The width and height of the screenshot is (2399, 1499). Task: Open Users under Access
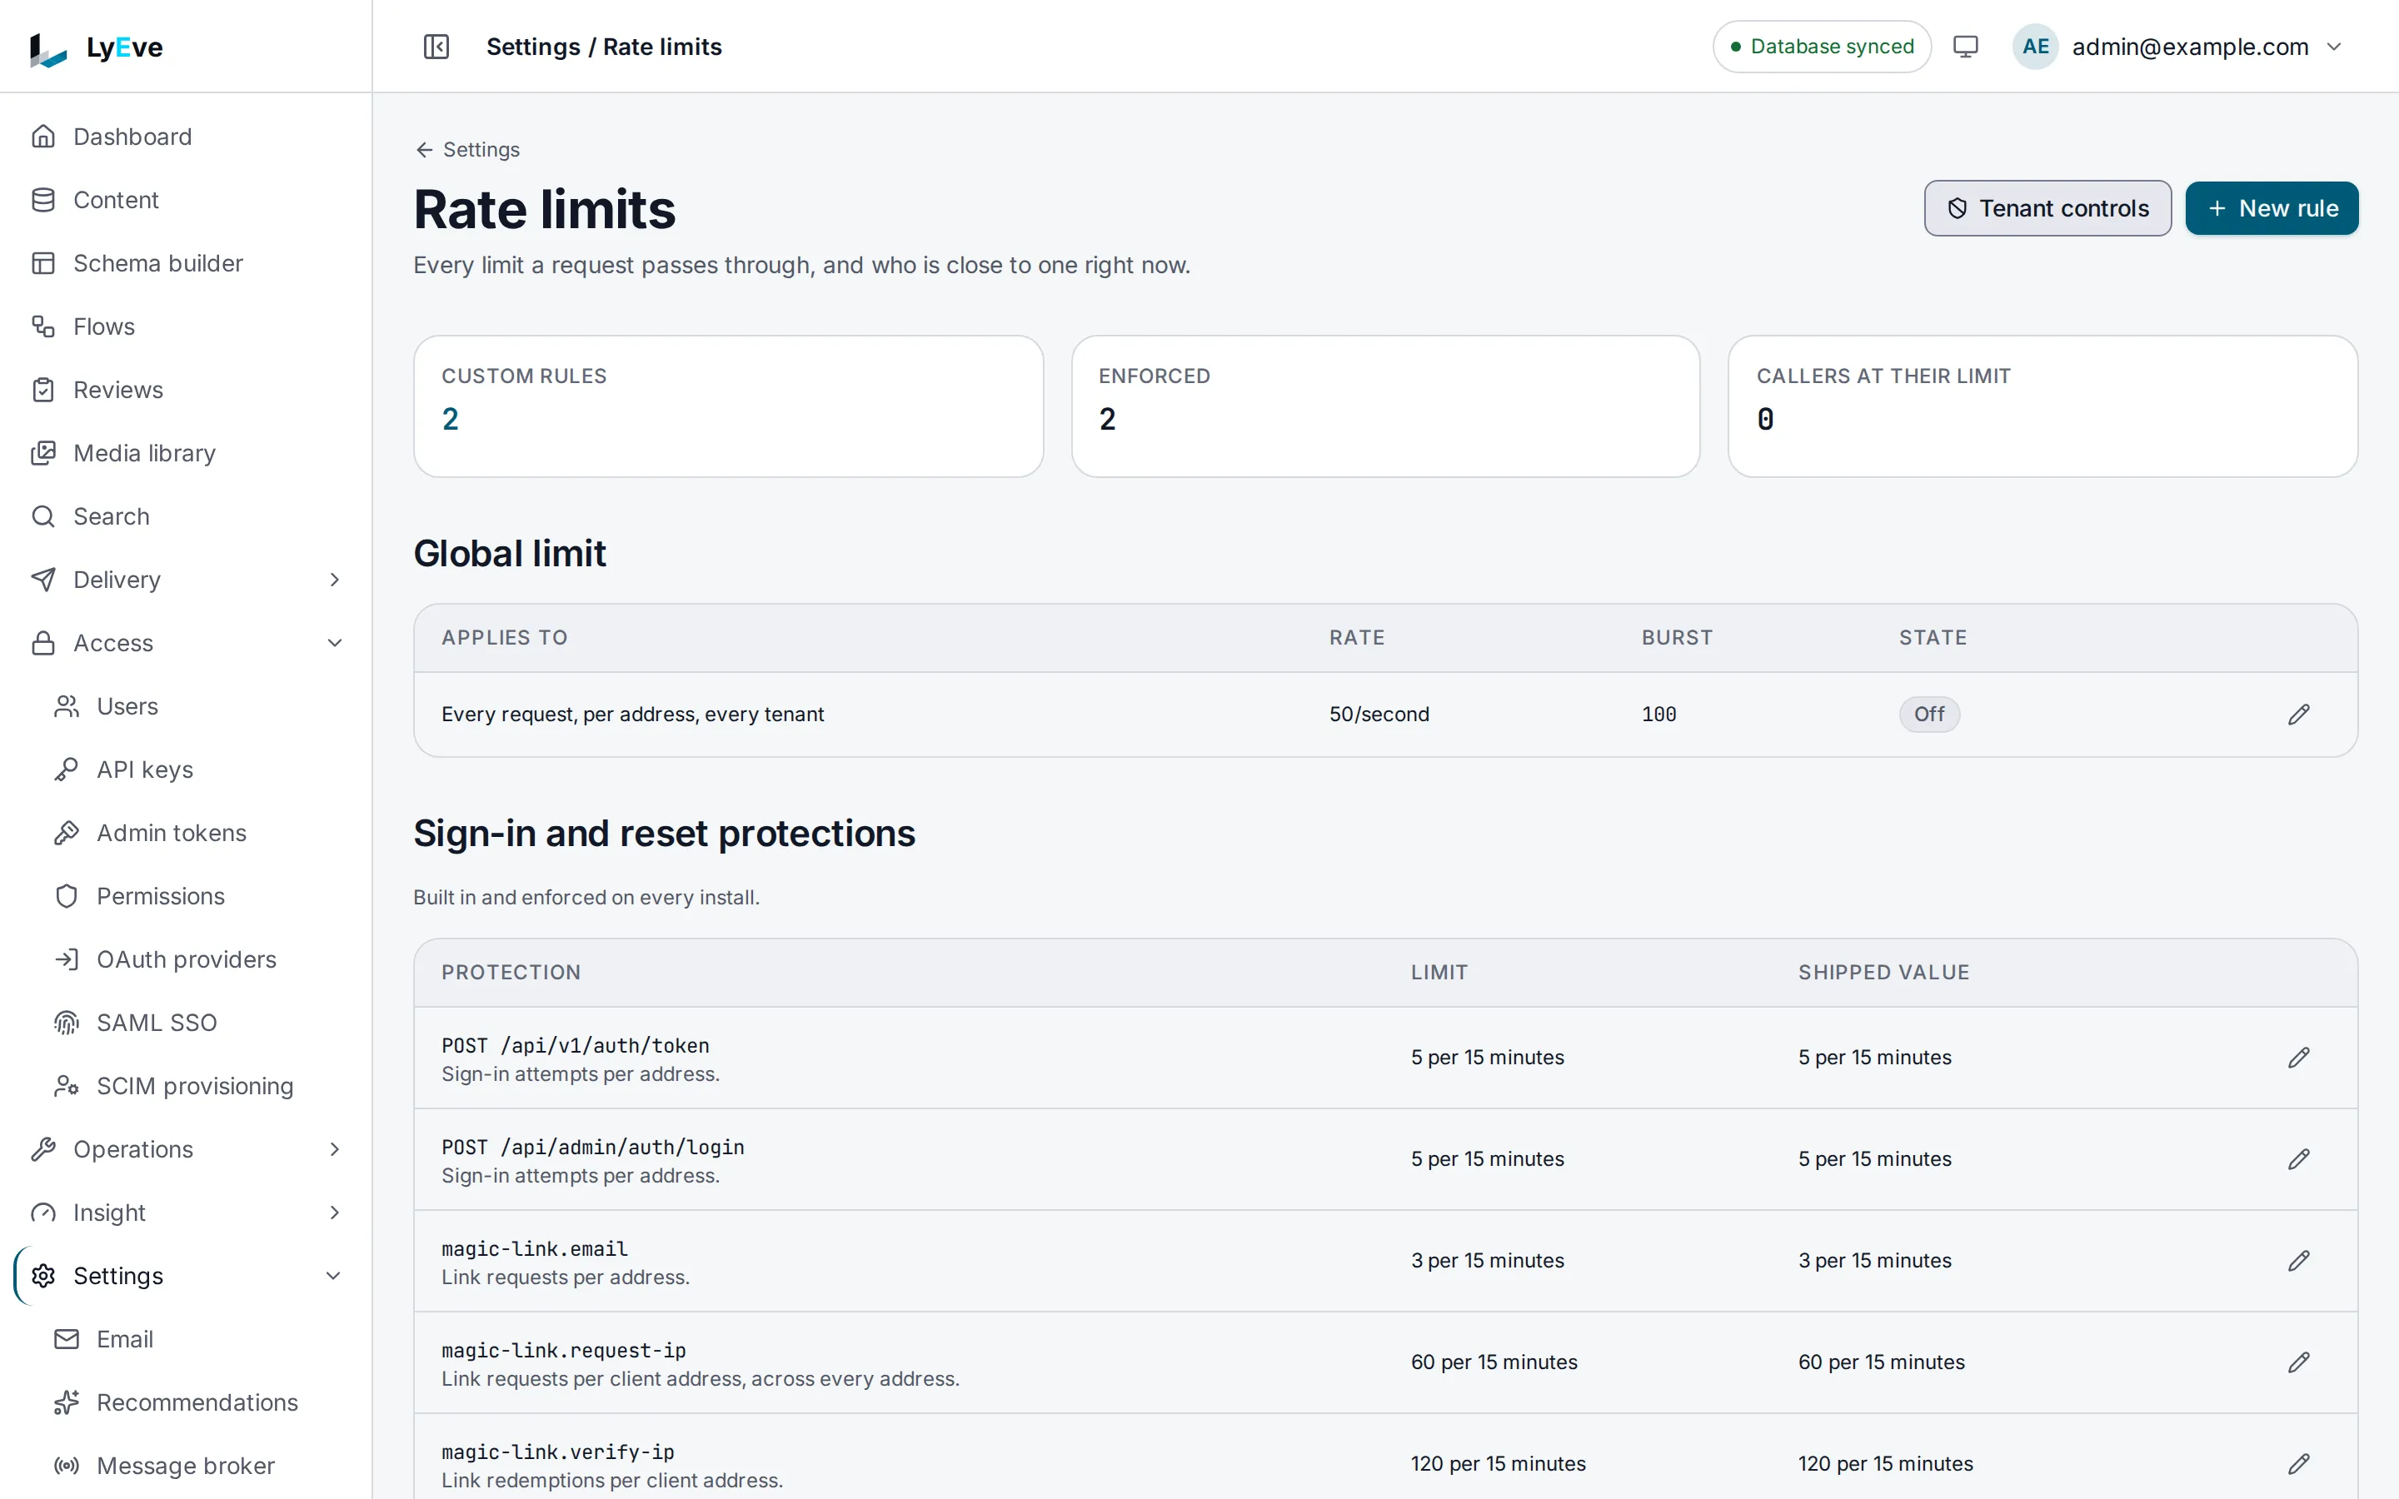[198, 707]
